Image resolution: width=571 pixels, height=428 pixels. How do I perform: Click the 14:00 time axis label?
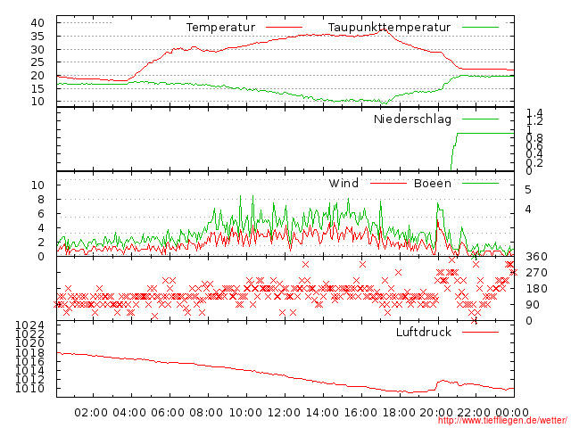point(322,413)
